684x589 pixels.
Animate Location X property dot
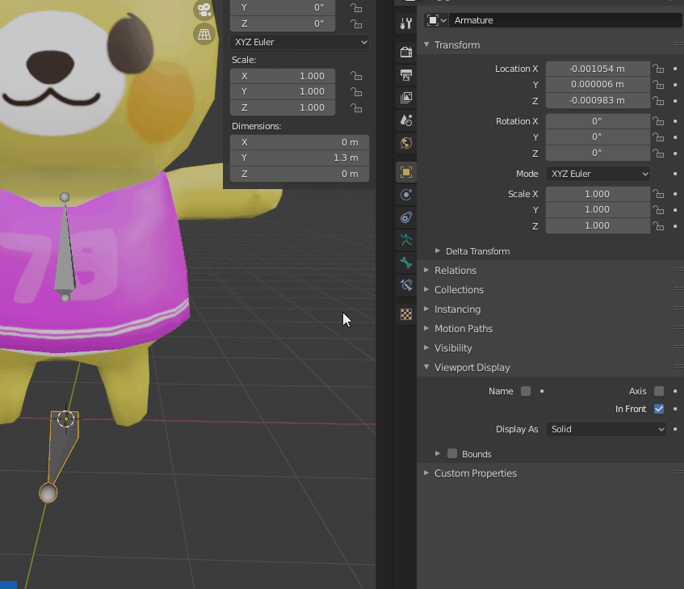pos(675,69)
